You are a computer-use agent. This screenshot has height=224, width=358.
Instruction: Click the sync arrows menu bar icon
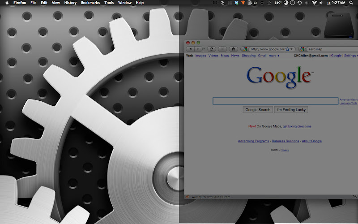coord(269,3)
